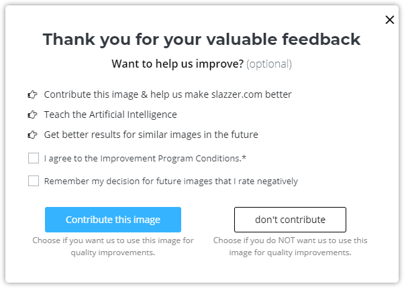Enable 'Remember my decision for future images' checkbox
404x288 pixels.
click(34, 181)
